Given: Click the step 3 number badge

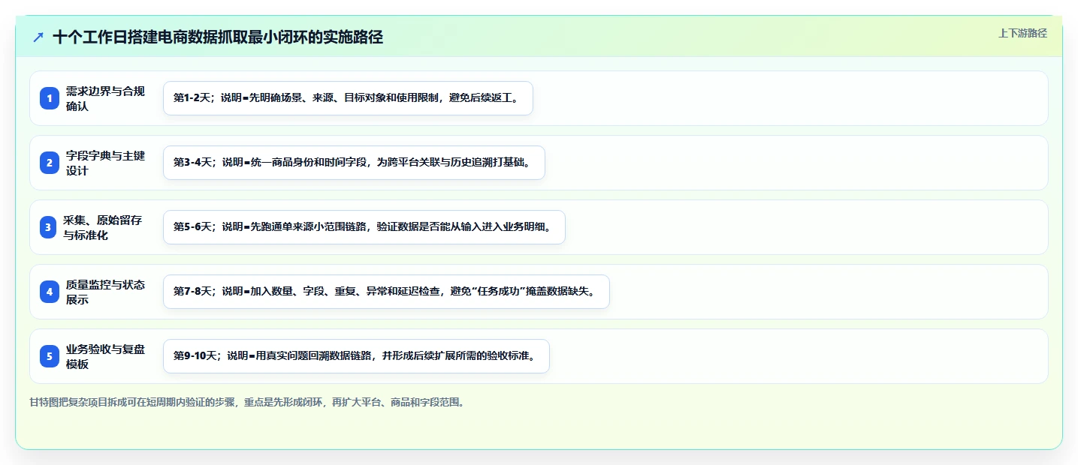Looking at the screenshot, I should [x=48, y=227].
